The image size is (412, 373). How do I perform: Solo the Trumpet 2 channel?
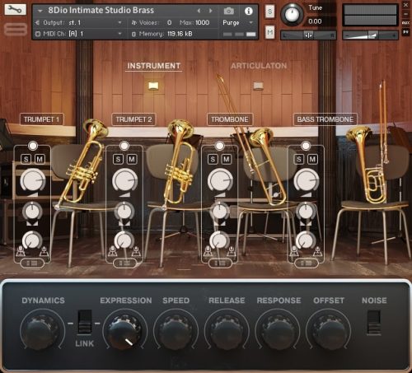click(x=118, y=159)
